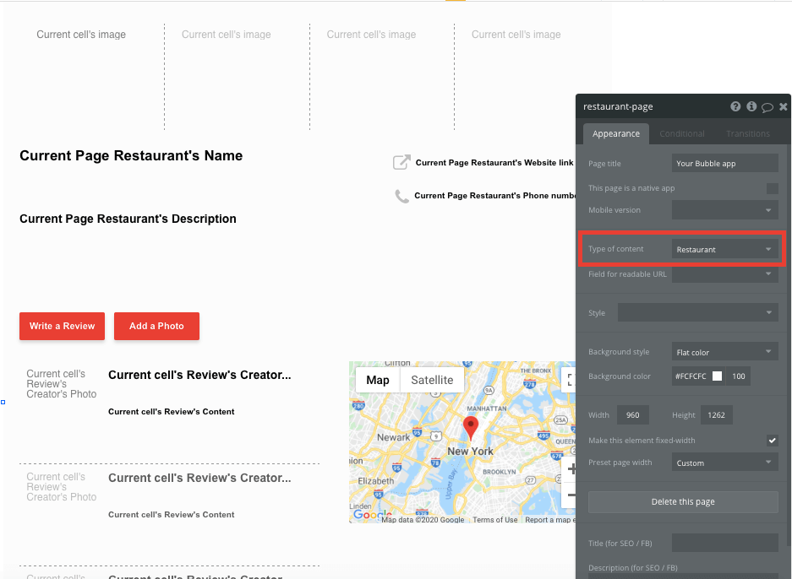Open the 'Preset page width' dropdown

click(x=724, y=462)
